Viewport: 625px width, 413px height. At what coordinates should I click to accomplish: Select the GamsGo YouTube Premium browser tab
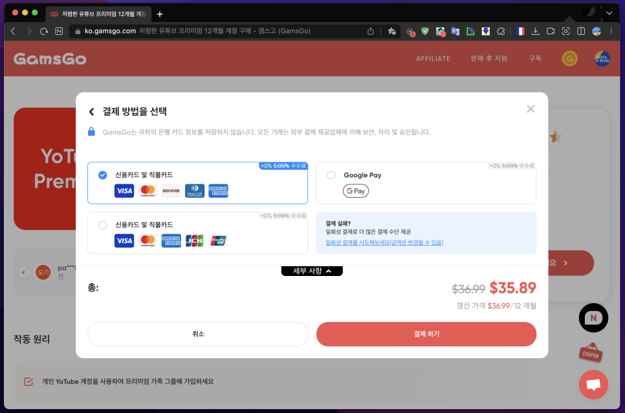tap(98, 14)
